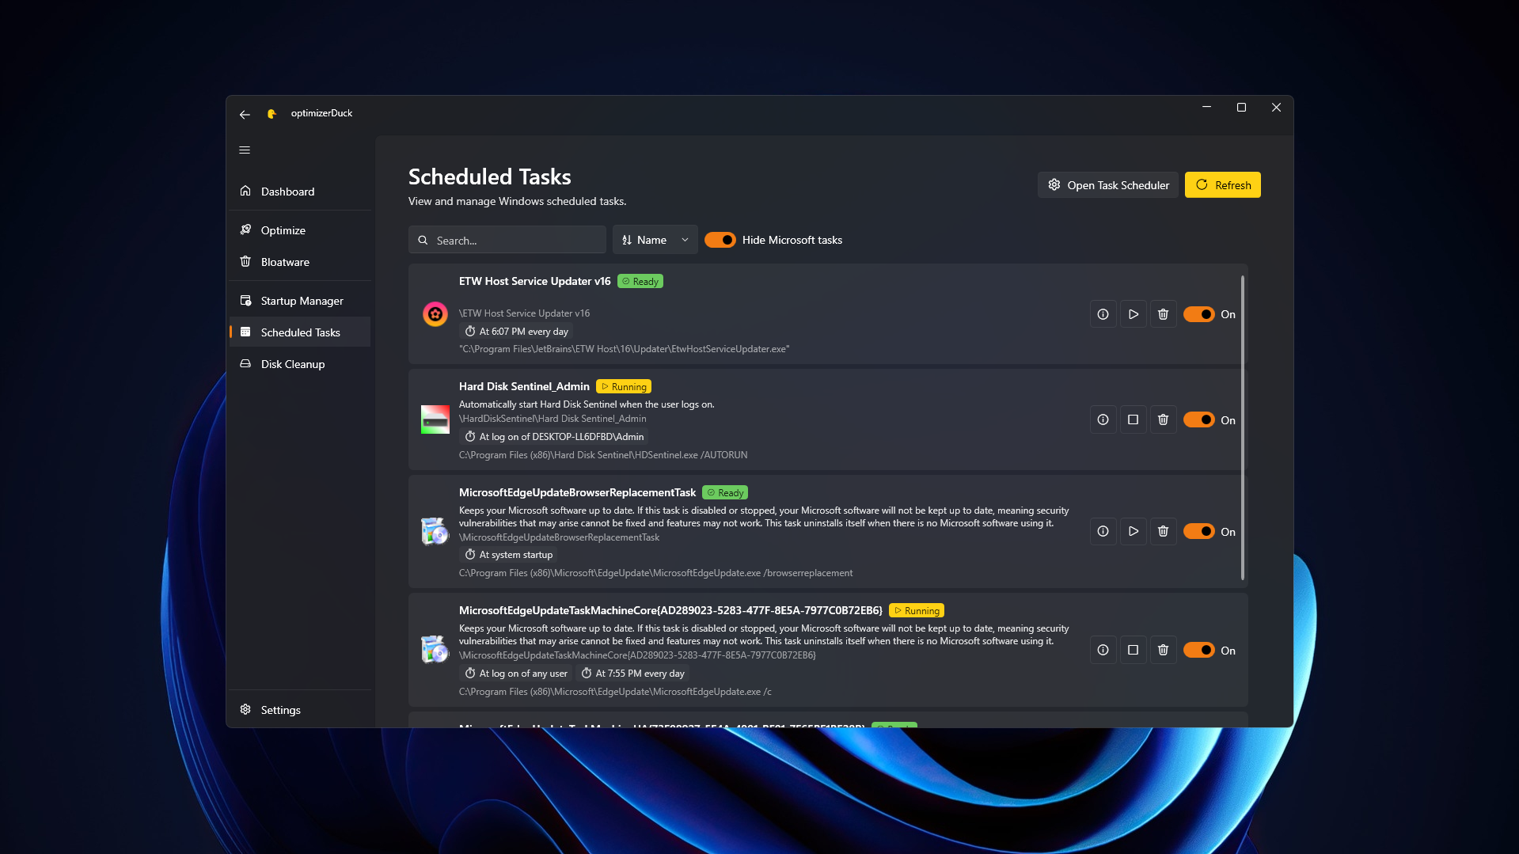Maximize the optimizerDuck window
1519x854 pixels.
click(1241, 107)
